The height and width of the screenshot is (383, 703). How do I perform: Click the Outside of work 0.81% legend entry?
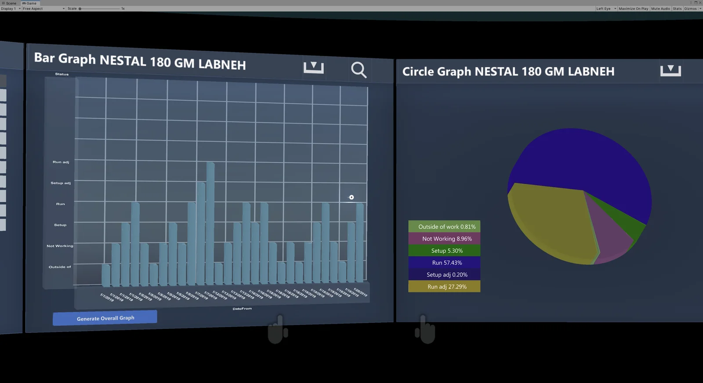(x=444, y=226)
